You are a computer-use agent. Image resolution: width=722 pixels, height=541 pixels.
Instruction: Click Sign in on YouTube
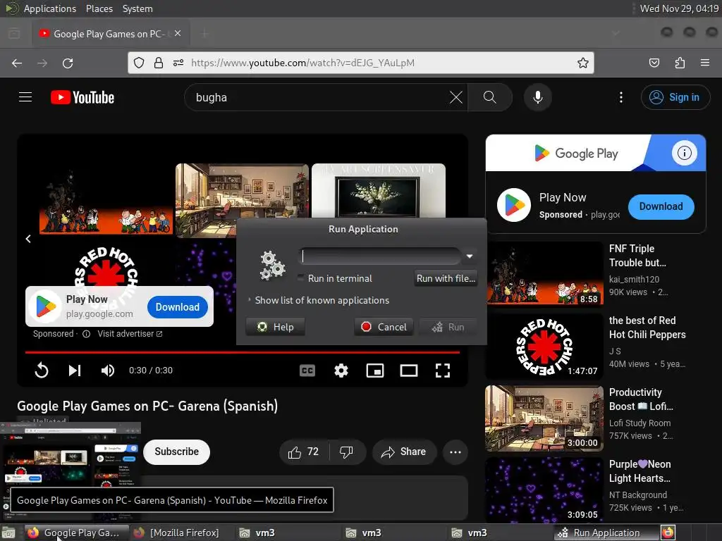click(675, 97)
